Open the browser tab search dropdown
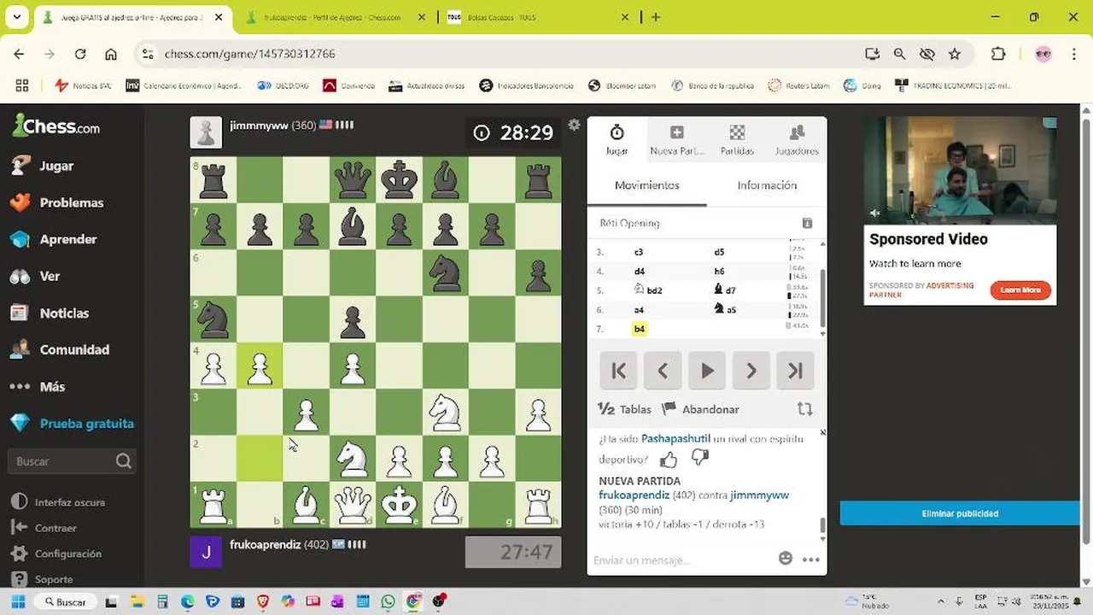Screen dimensions: 1093x615 point(16,17)
